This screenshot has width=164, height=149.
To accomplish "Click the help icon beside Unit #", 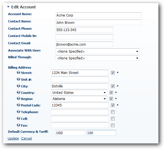I will tap(19, 79).
